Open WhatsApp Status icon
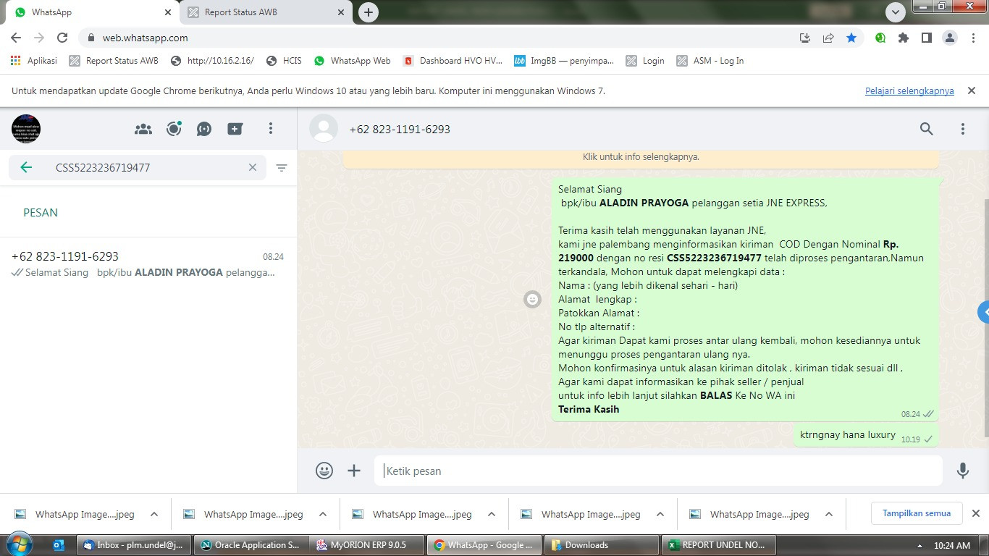The height and width of the screenshot is (556, 989). [174, 129]
